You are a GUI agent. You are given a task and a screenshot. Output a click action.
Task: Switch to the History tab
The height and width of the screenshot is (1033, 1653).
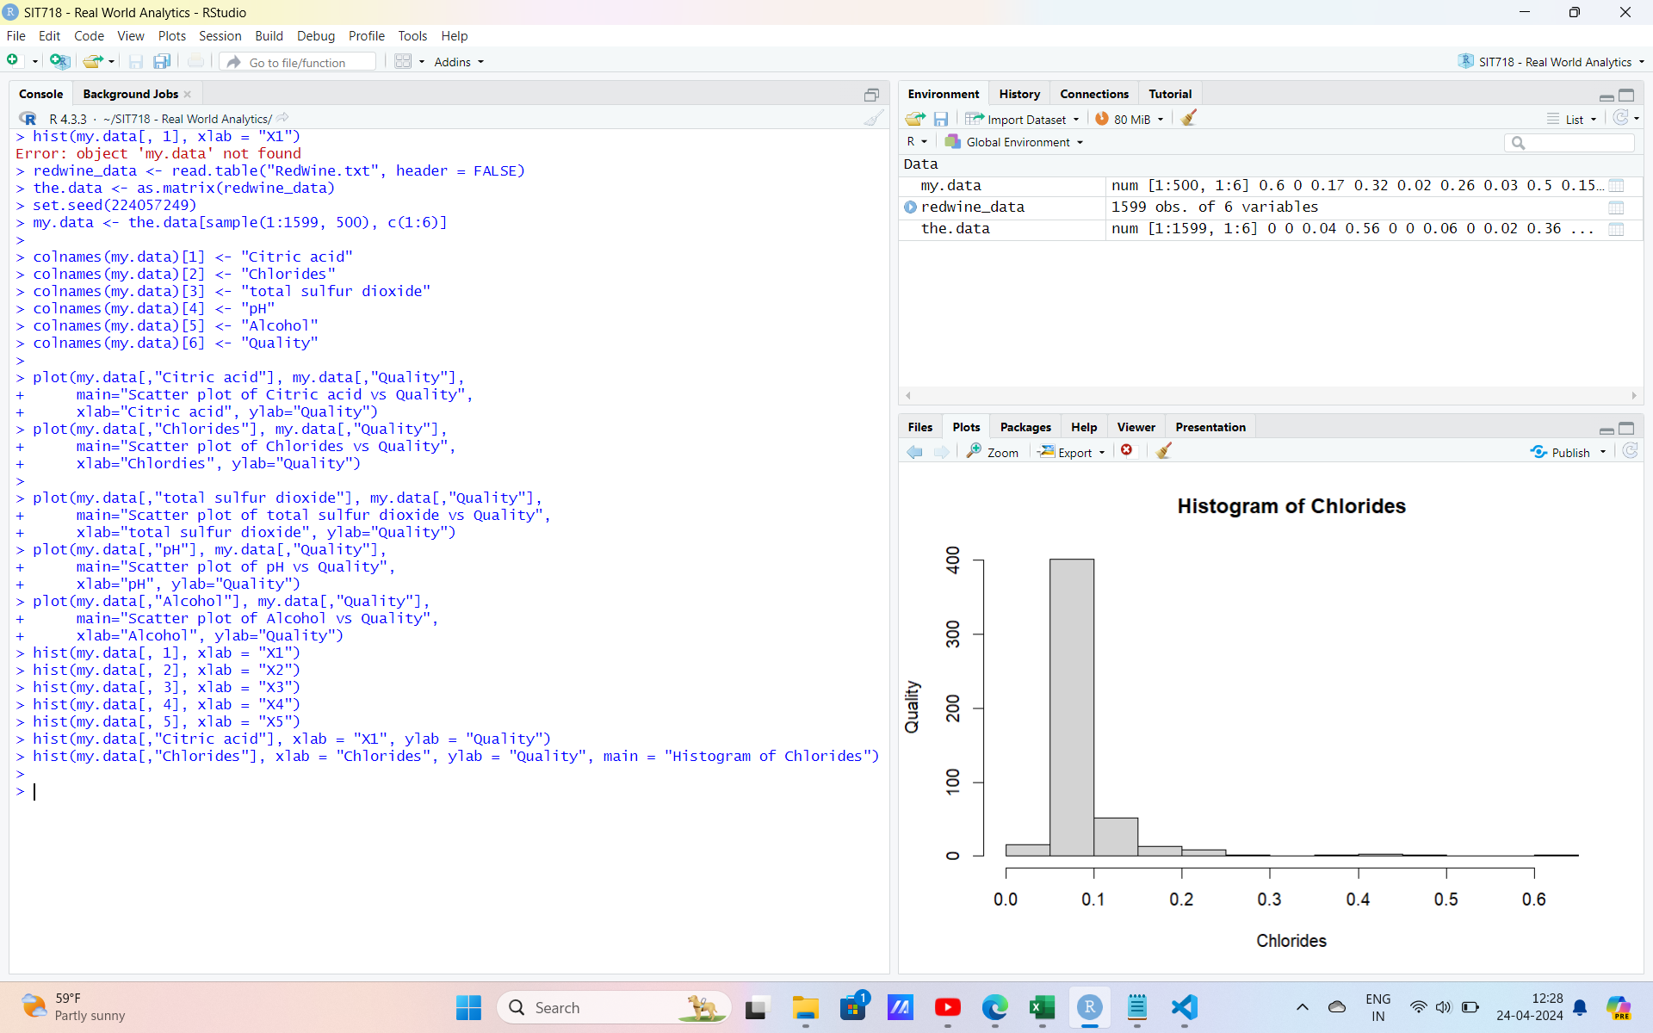[x=1018, y=93]
